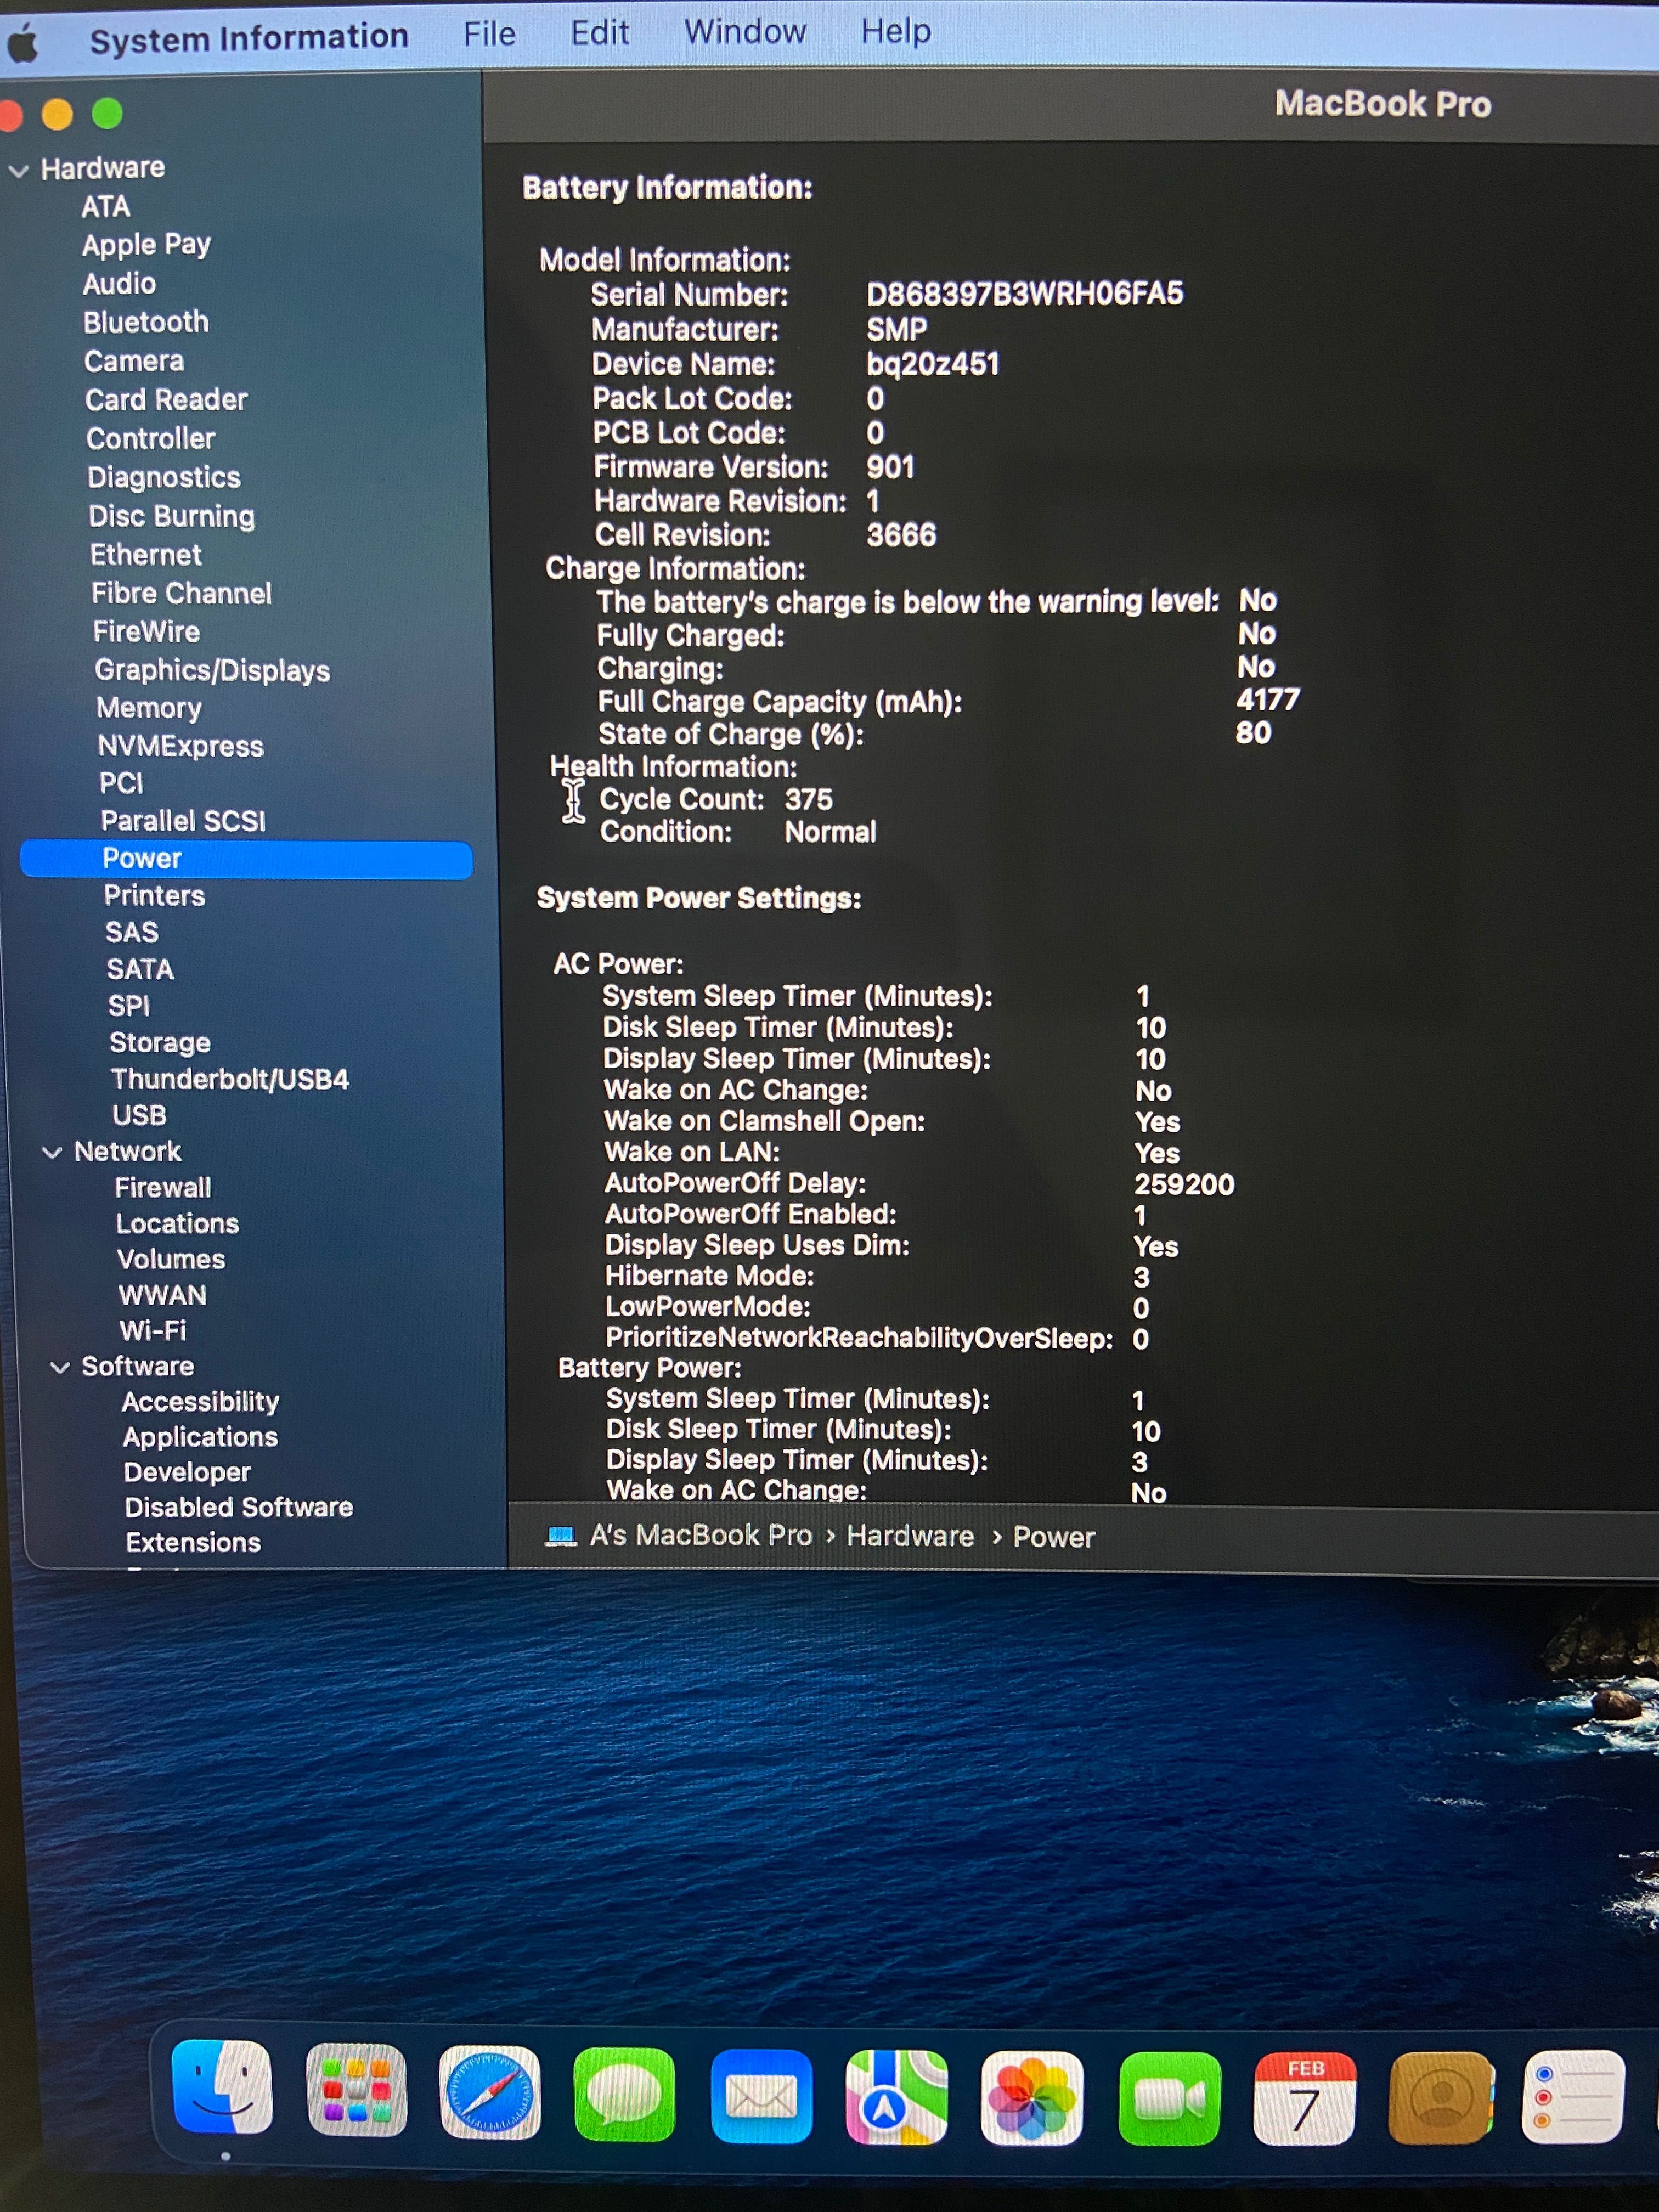The width and height of the screenshot is (1659, 2212).
Task: Select Storage in sidebar
Action: tap(160, 1043)
